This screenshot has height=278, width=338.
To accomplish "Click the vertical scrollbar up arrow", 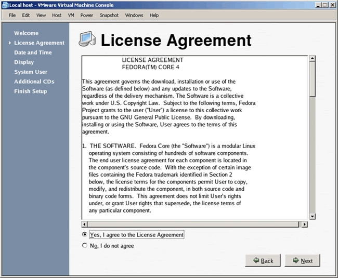I will coord(313,58).
